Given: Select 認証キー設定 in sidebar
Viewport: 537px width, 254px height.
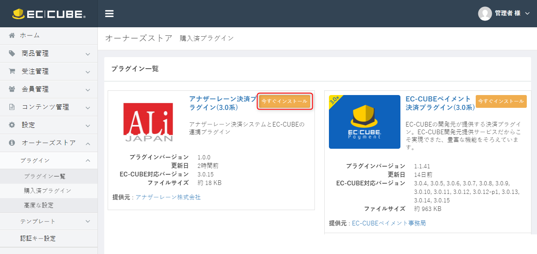Looking at the screenshot, I should (x=38, y=238).
